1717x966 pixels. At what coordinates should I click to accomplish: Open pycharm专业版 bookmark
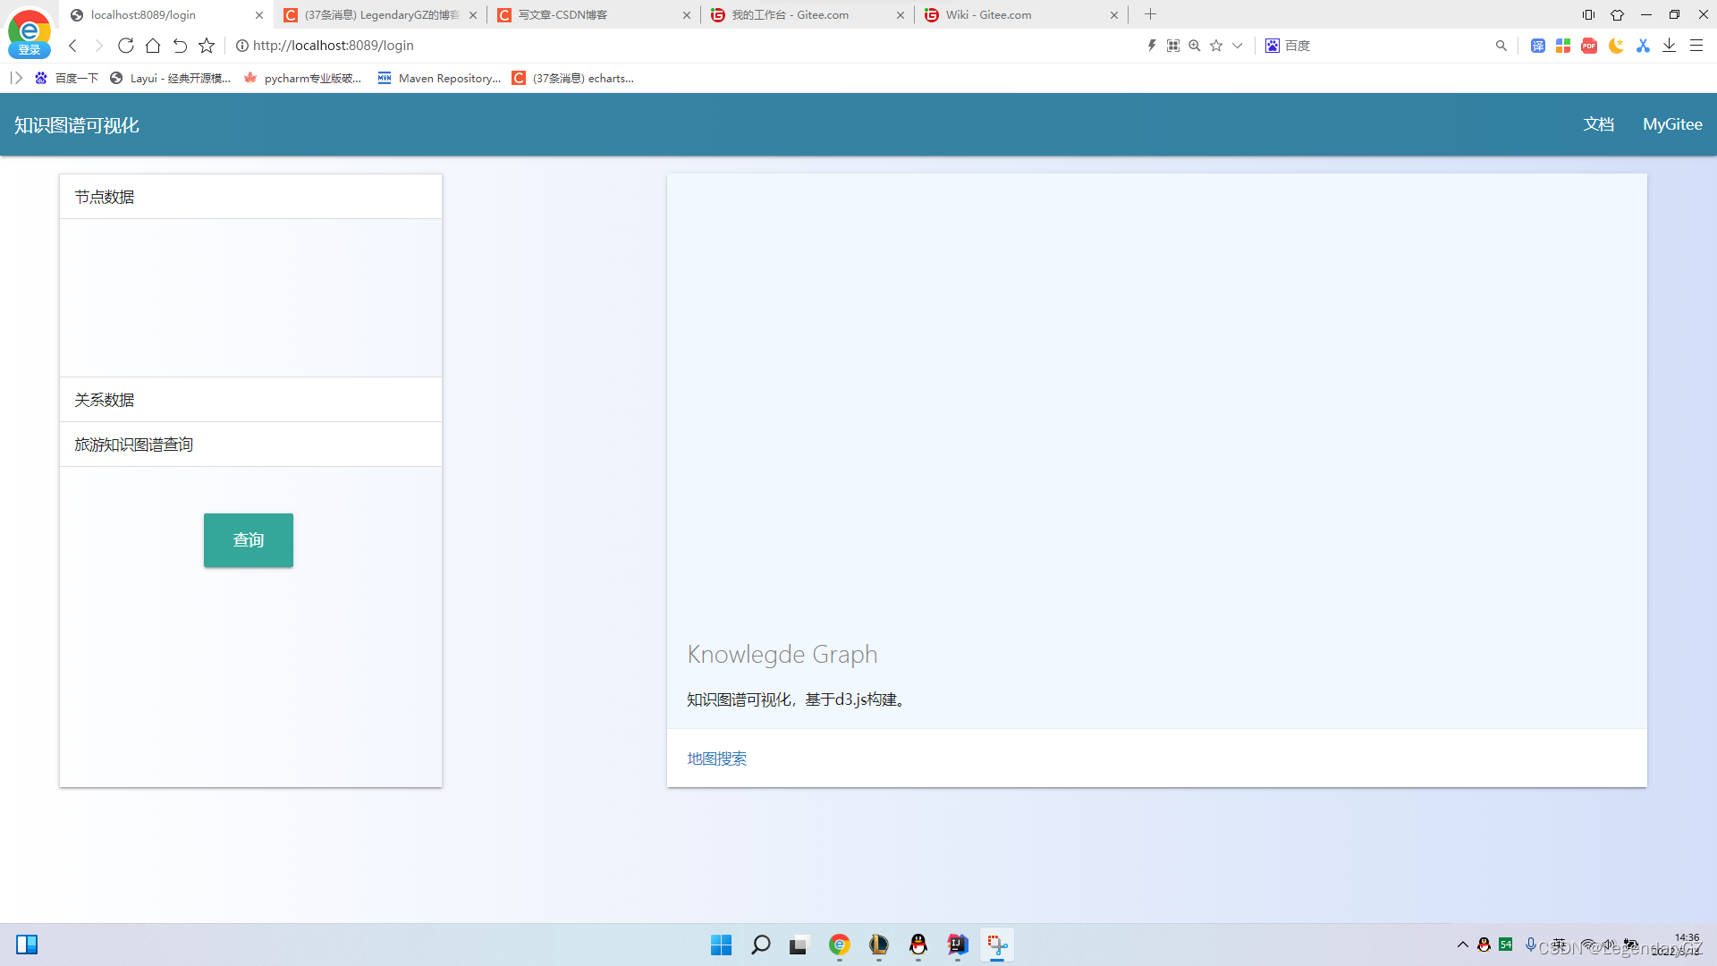(x=303, y=79)
